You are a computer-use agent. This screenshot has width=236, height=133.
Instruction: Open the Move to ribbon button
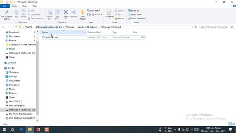(50, 15)
